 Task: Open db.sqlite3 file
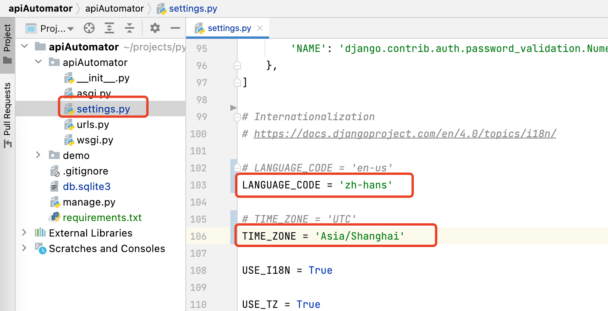pos(81,187)
